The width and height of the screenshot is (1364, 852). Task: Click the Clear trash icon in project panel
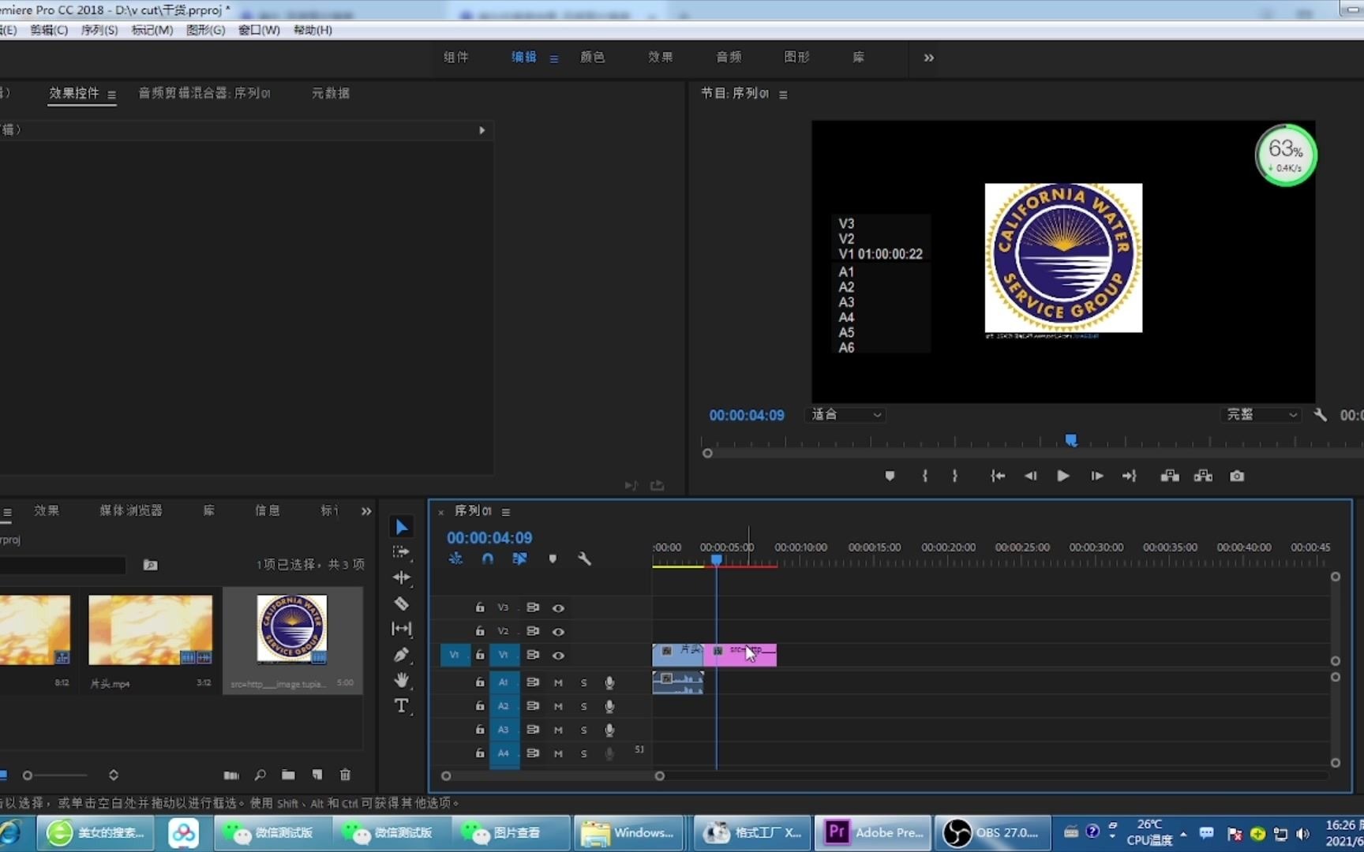[345, 775]
